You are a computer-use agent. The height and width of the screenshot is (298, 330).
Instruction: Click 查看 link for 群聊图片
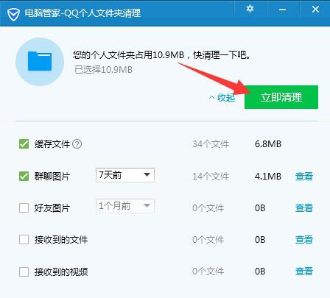(x=304, y=177)
